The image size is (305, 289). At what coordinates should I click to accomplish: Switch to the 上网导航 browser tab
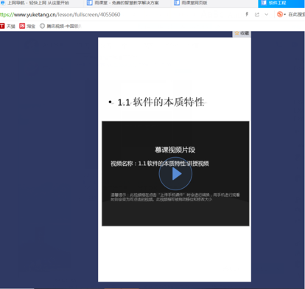click(x=38, y=3)
